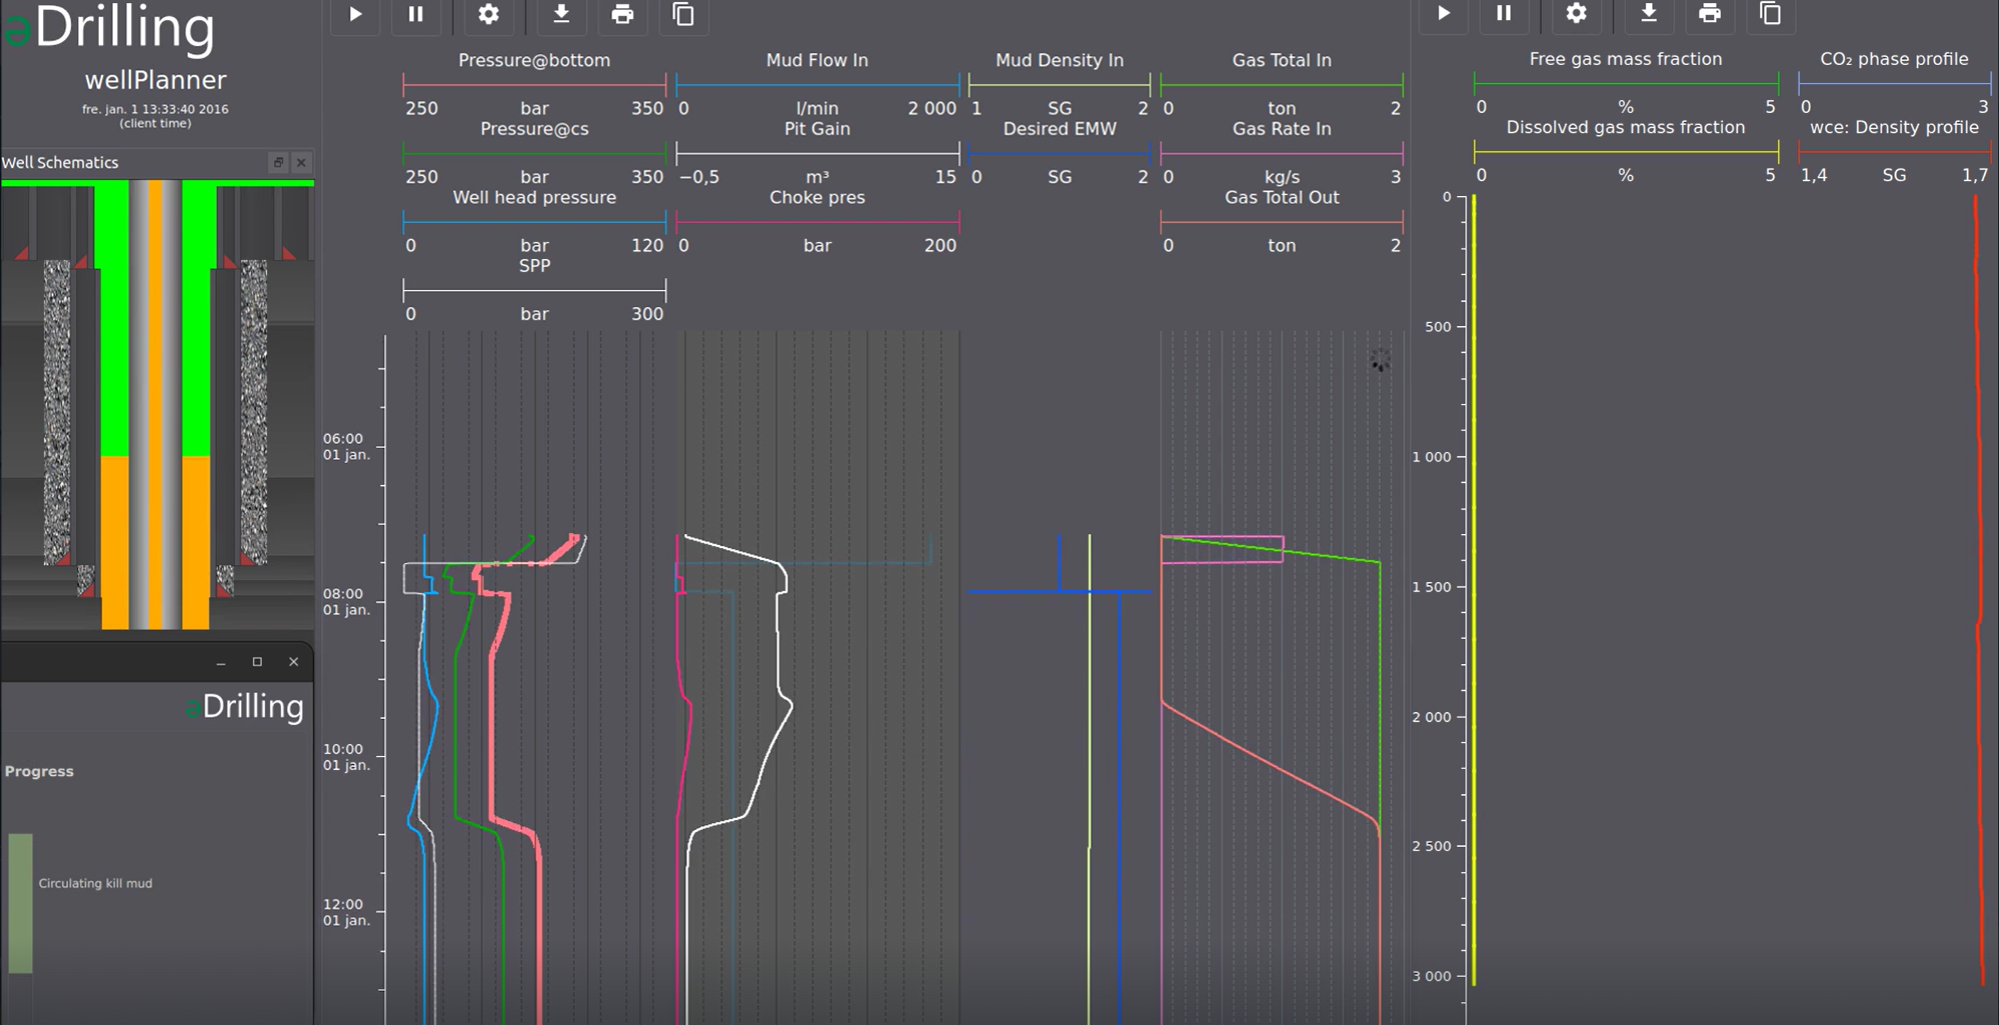Click the Gas Total In scale bar
This screenshot has width=1999, height=1025.
(x=1281, y=84)
